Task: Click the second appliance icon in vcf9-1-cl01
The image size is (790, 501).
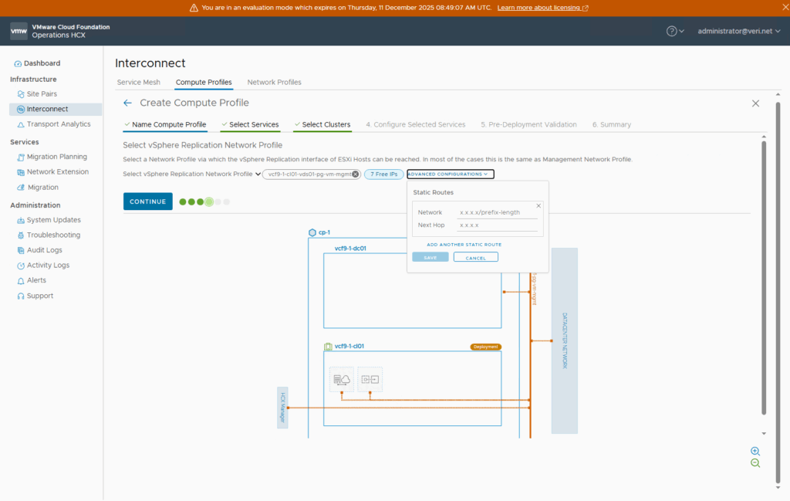Action: [370, 379]
